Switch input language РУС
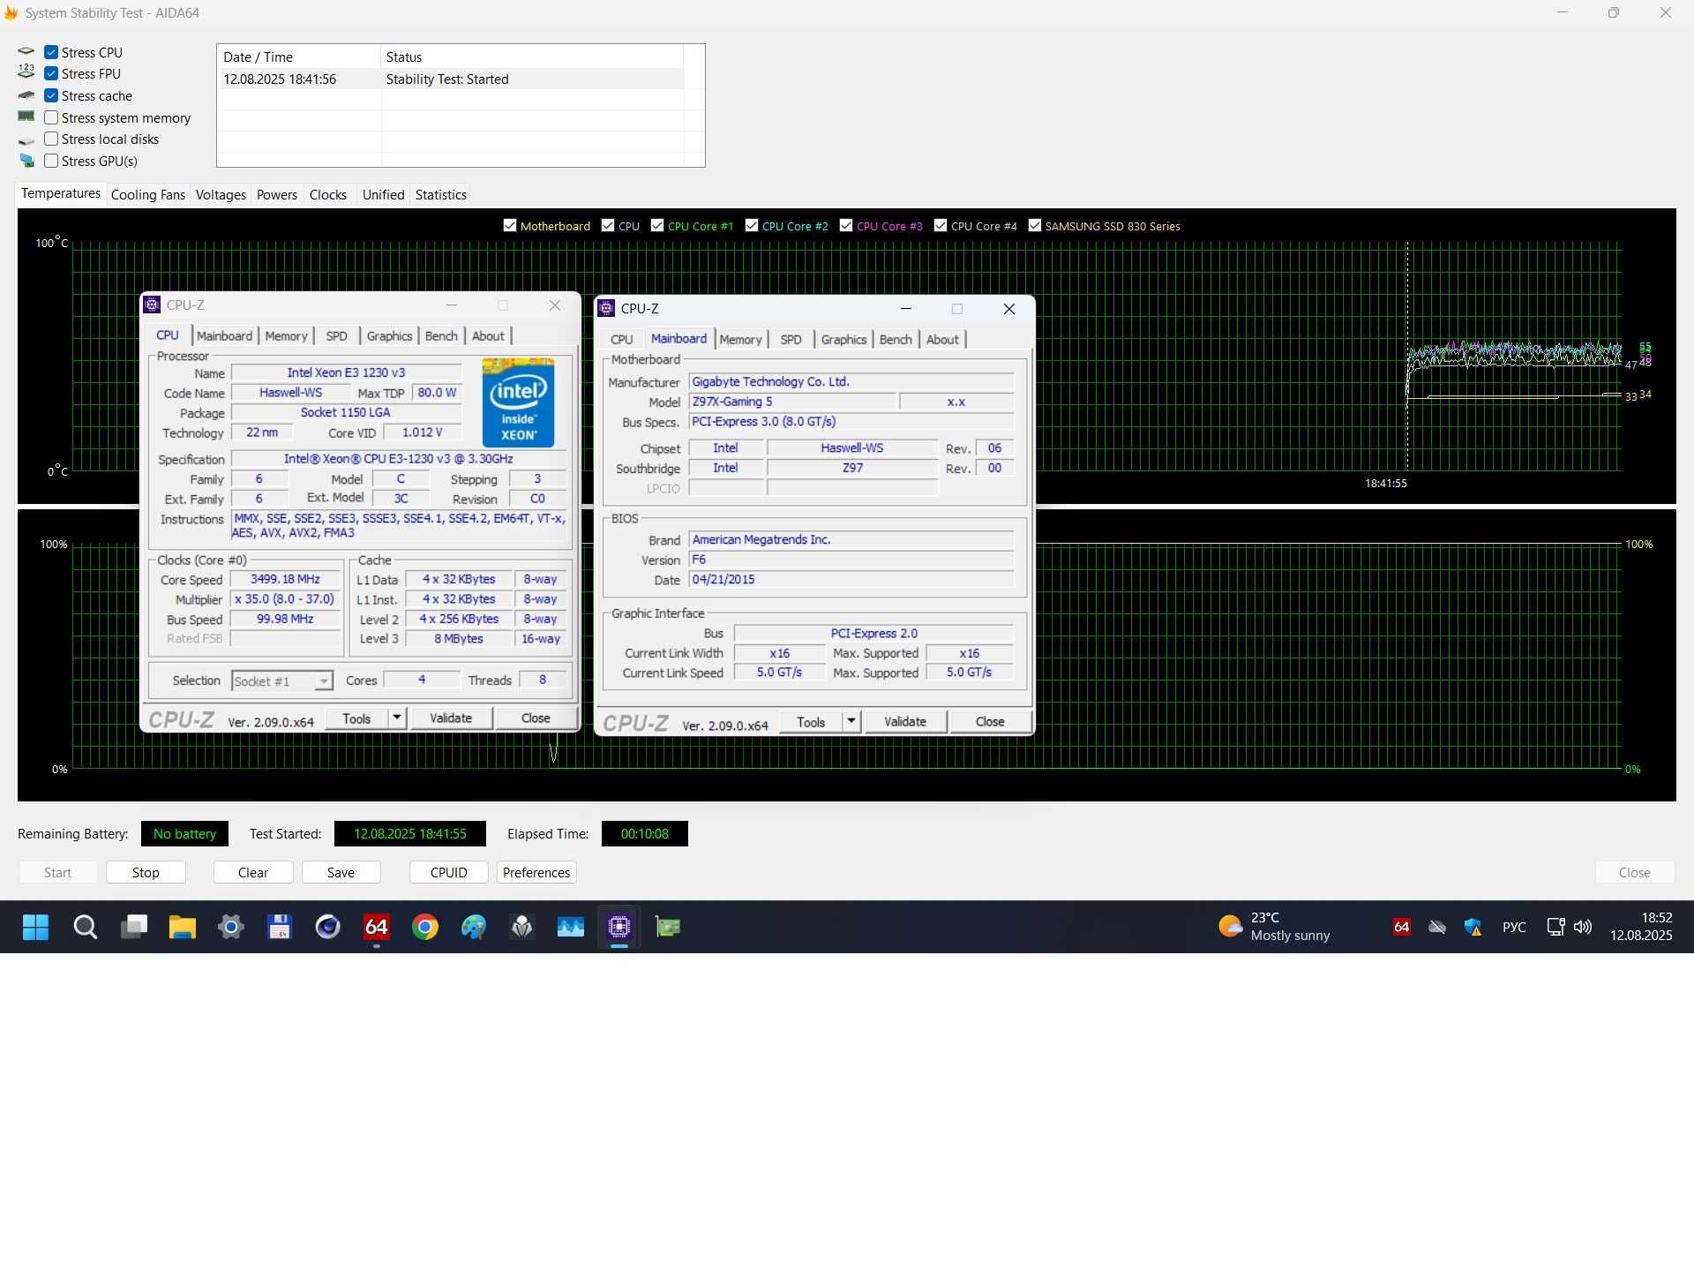The height and width of the screenshot is (1271, 1694). tap(1514, 927)
